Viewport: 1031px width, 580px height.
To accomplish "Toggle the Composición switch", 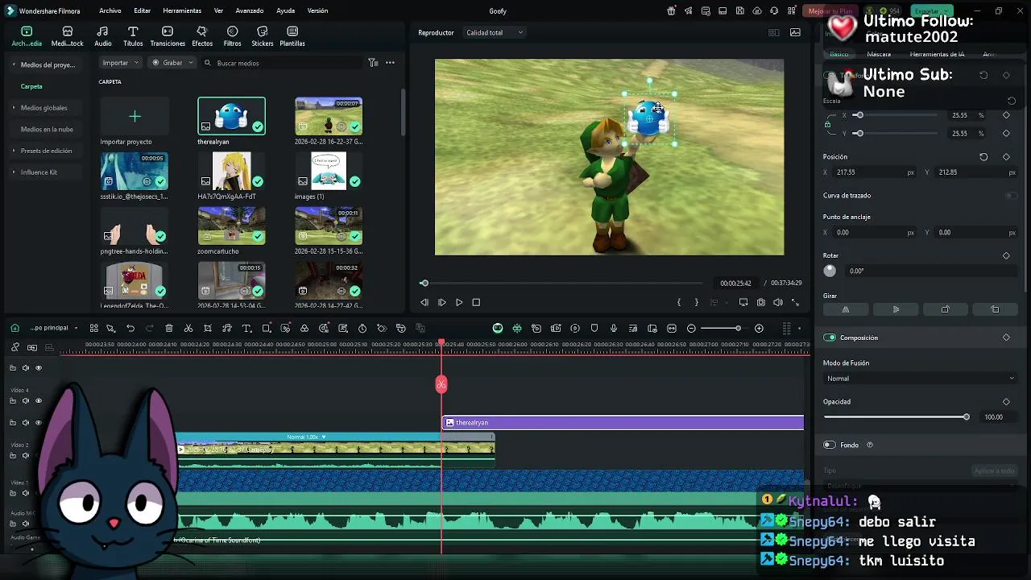I will point(830,338).
